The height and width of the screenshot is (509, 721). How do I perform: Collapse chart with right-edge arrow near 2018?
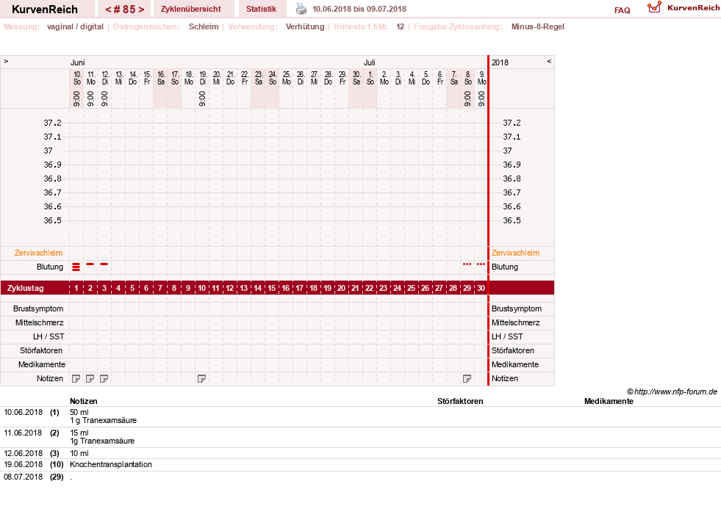pyautogui.click(x=548, y=61)
